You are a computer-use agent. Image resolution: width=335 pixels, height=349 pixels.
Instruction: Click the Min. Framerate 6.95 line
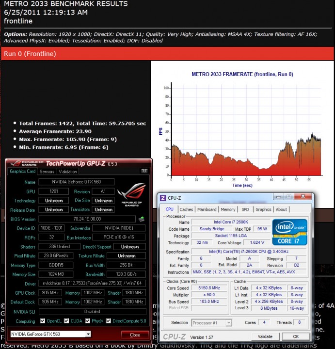point(64,147)
